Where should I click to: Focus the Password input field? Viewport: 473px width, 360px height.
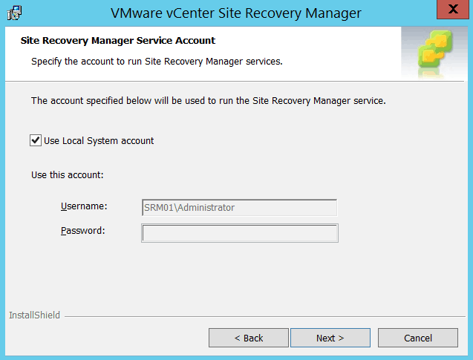[x=239, y=234]
